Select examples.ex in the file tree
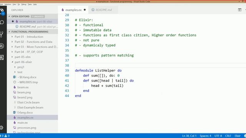The image size is (246, 138). pyautogui.click(x=32, y=117)
